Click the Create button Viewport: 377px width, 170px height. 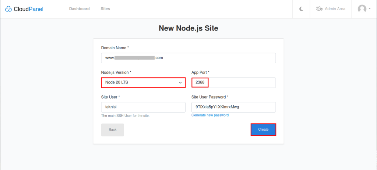pos(263,130)
